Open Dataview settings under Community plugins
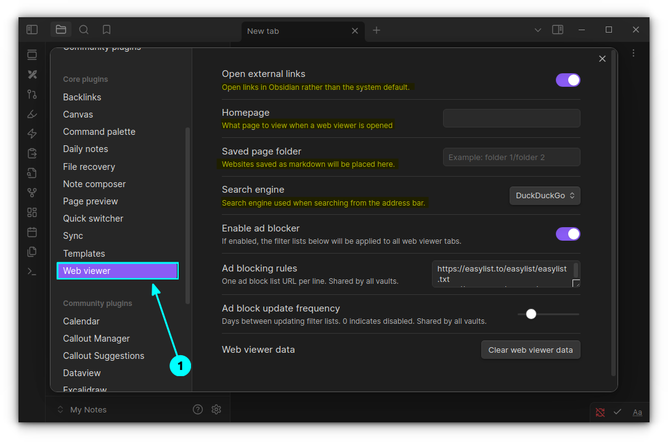The image size is (668, 442). click(82, 373)
